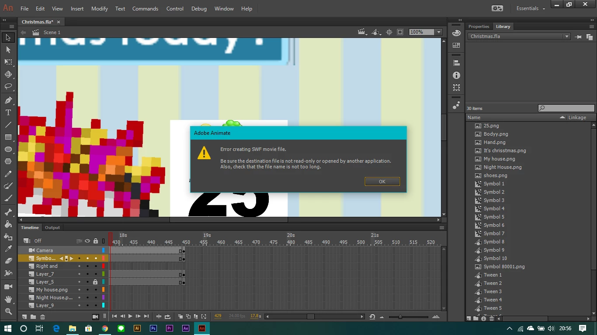Click the New Layer button
This screenshot has width=597, height=335.
pos(24,317)
